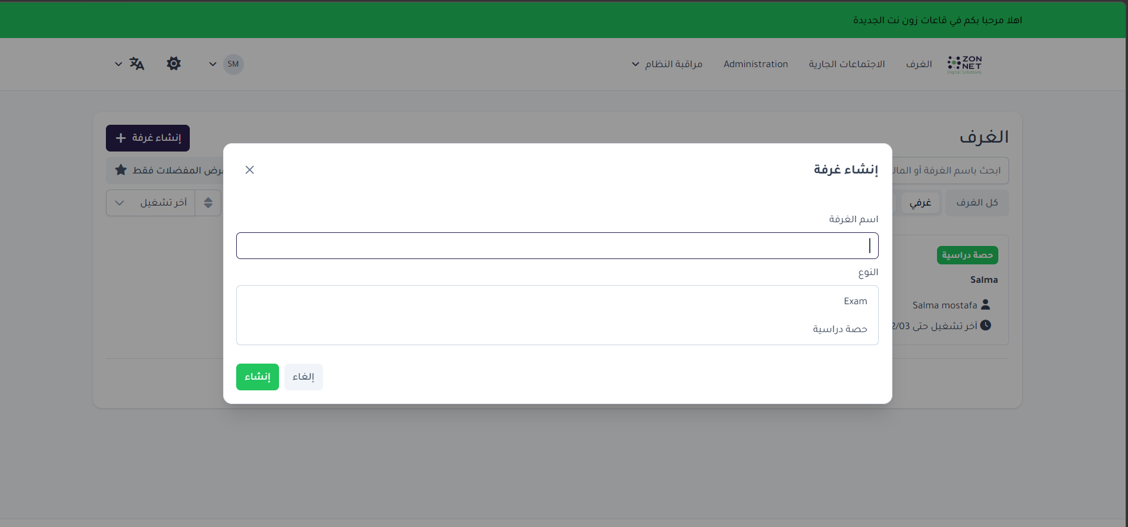Viewport: 1128px width, 527px height.
Task: Click the person icon beside Salma mostafa
Action: click(x=985, y=305)
